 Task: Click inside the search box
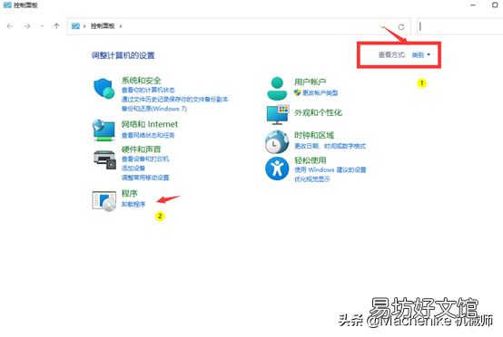tap(459, 26)
